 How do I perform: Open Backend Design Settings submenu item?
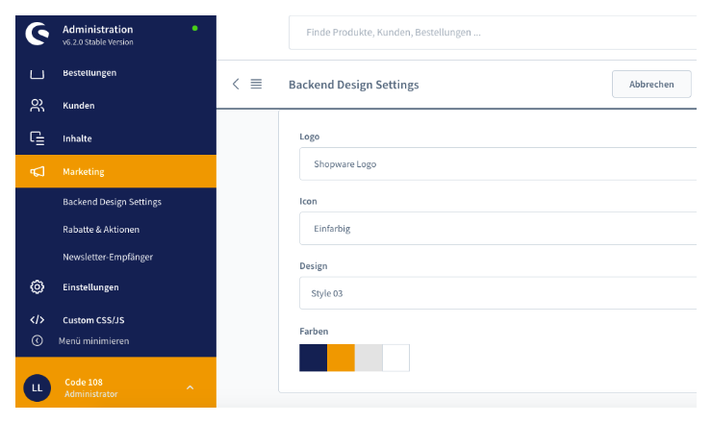click(112, 202)
